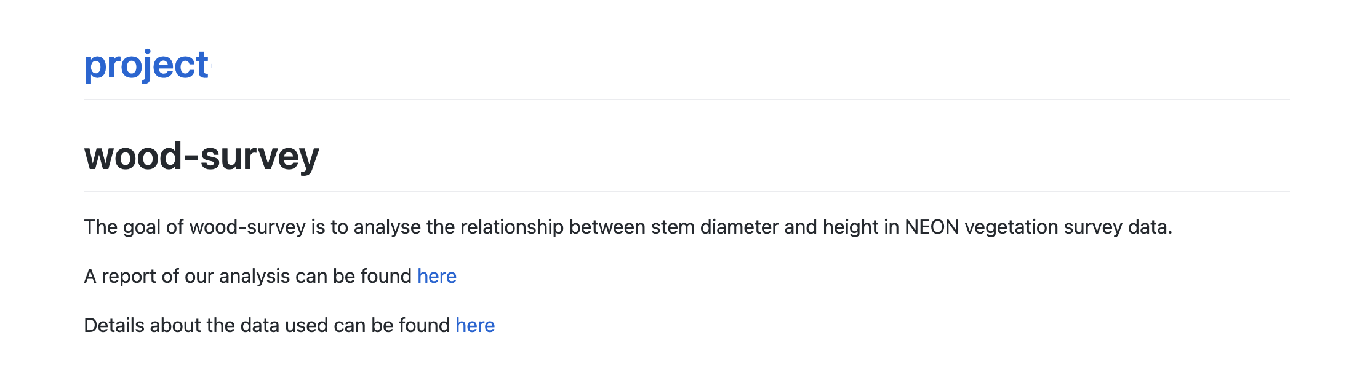
Task: Click "vegetation survey data" at the sentence end
Action: click(1068, 227)
